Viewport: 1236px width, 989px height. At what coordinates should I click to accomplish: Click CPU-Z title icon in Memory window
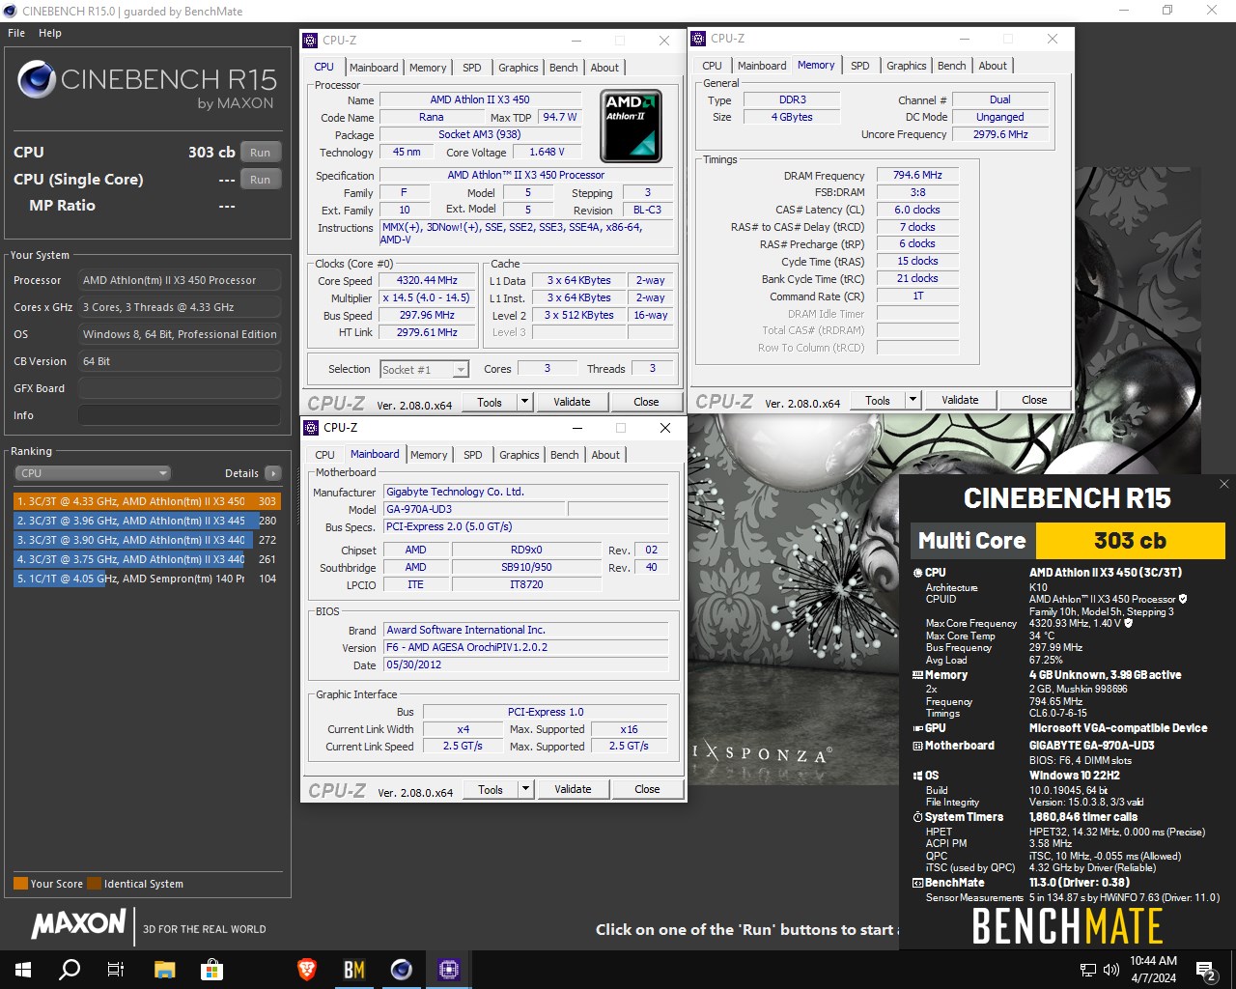click(698, 39)
